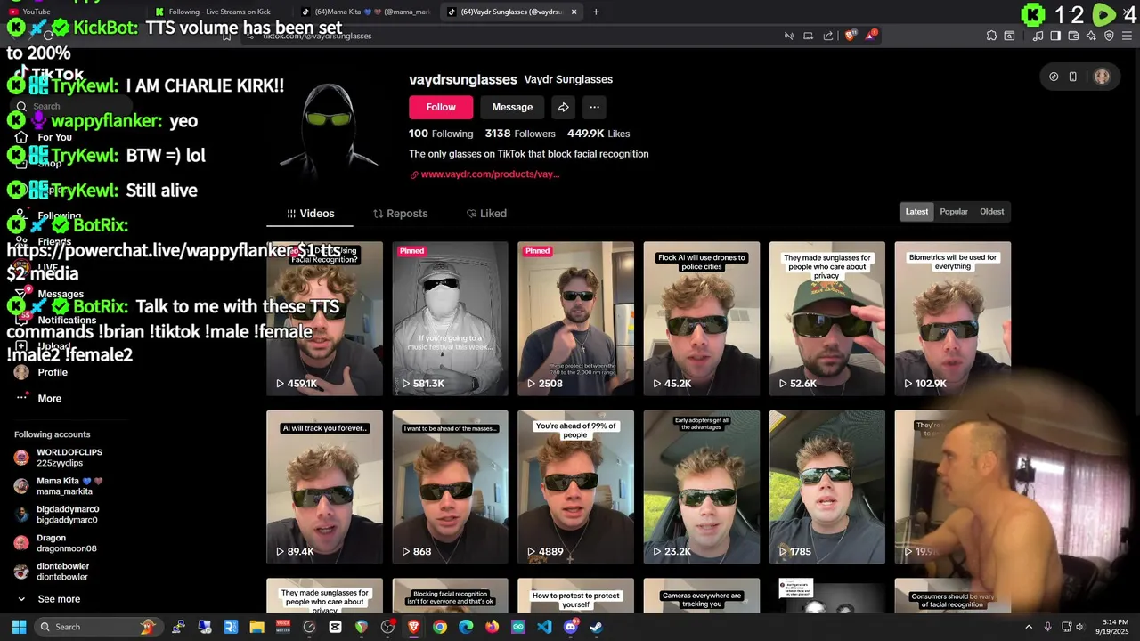Screen dimensions: 1140x641
Task: Open Google Chrome from the taskbar
Action: tap(440, 627)
